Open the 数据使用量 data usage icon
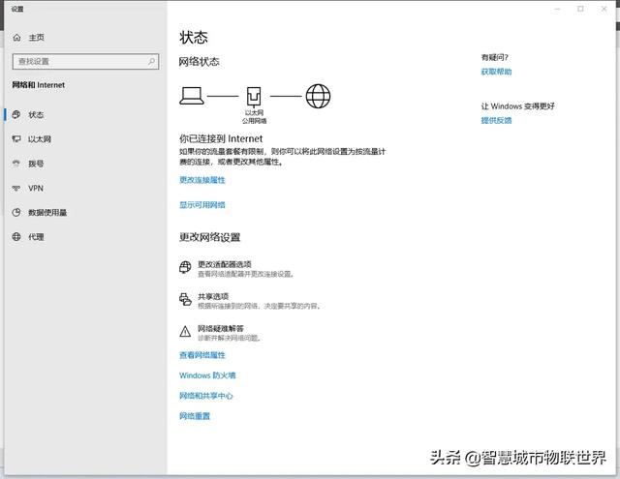 point(16,212)
